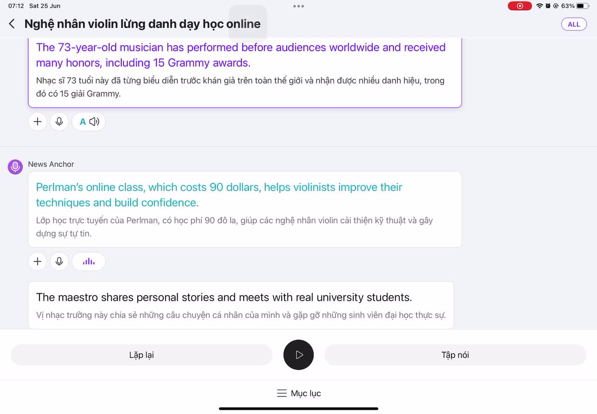Record with the microphone under the Perlman sentence
This screenshot has width=597, height=414.
(59, 262)
